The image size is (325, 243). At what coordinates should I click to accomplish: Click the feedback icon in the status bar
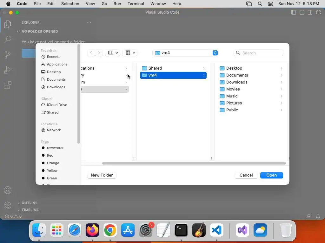[308, 216]
